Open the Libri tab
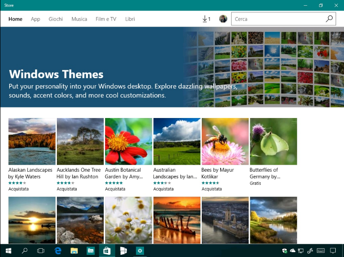The image size is (344, 257). click(130, 19)
